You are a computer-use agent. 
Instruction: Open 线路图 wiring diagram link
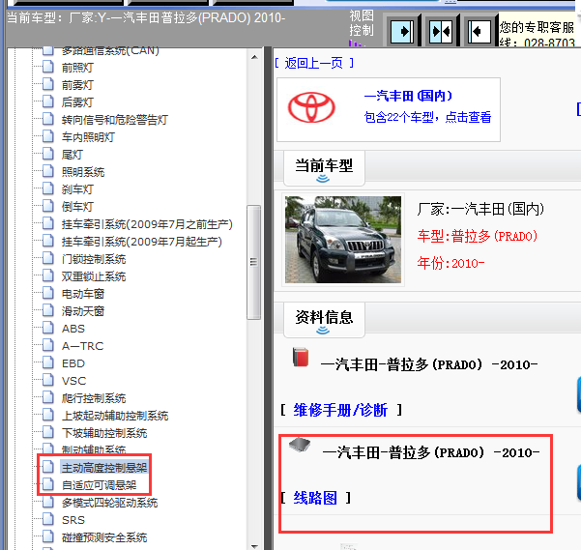pos(315,498)
